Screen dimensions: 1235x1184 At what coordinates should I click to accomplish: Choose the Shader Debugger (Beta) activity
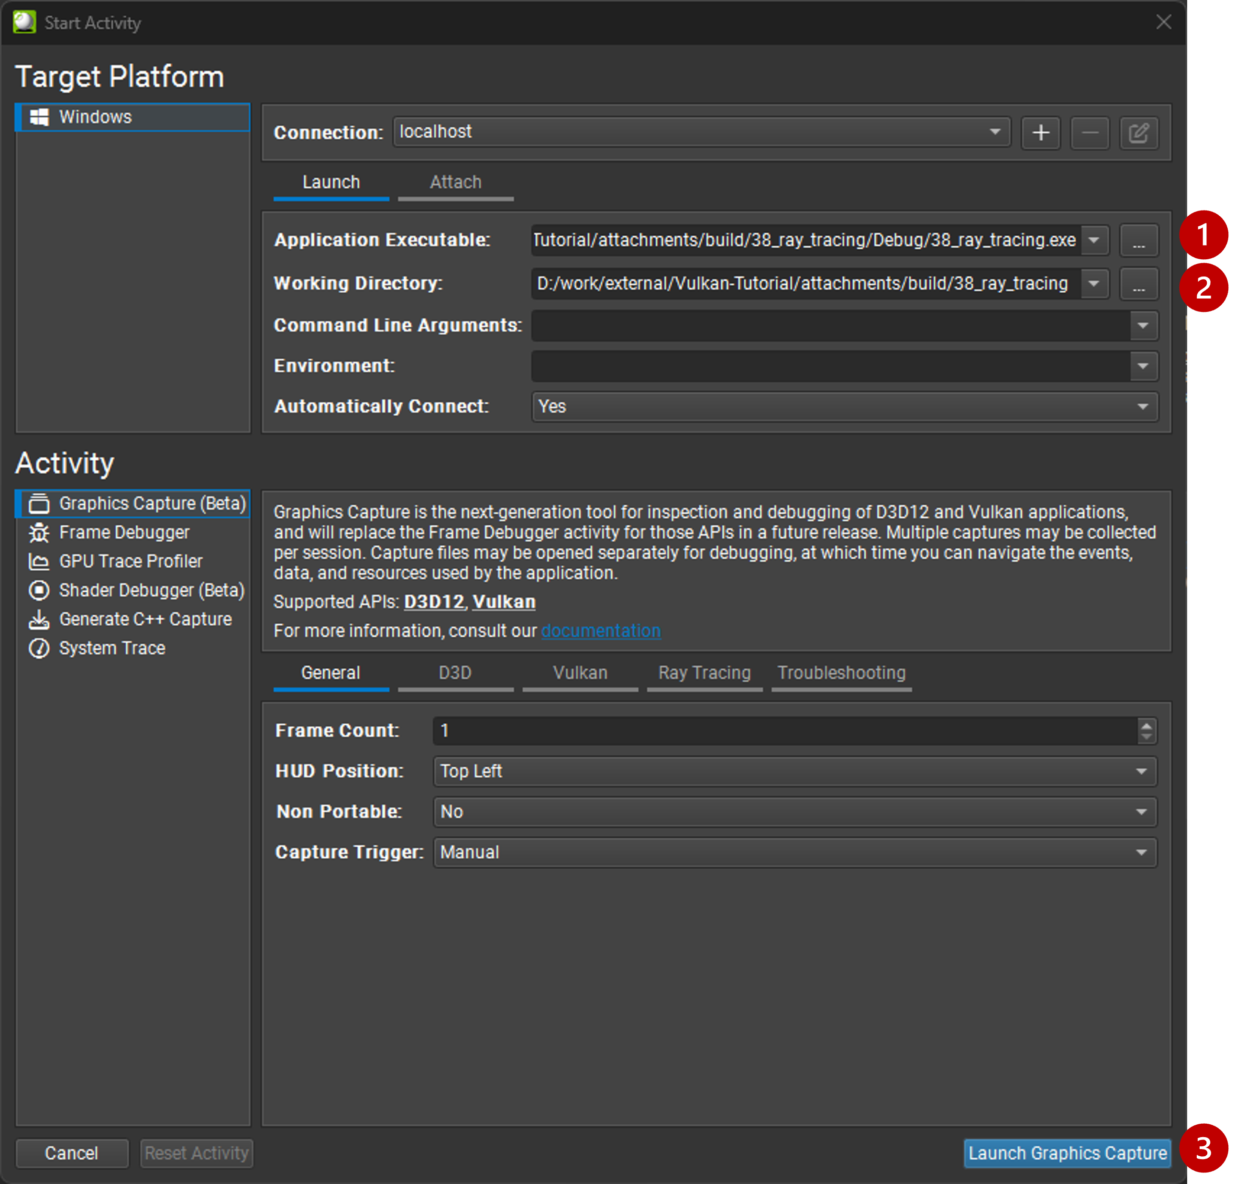pos(151,590)
